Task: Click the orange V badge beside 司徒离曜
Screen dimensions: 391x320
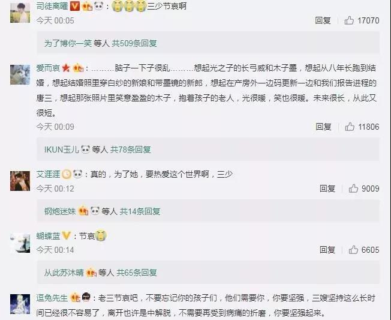Action: 74,6
